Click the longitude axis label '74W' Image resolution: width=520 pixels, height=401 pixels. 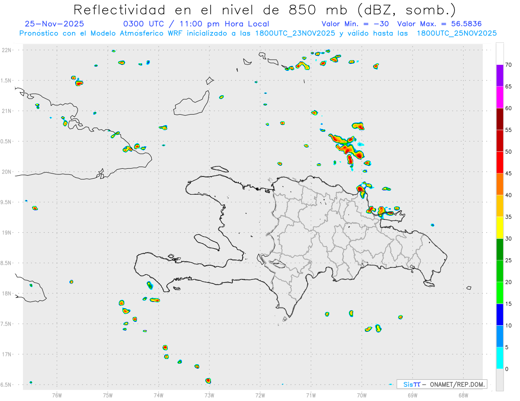pyautogui.click(x=159, y=395)
